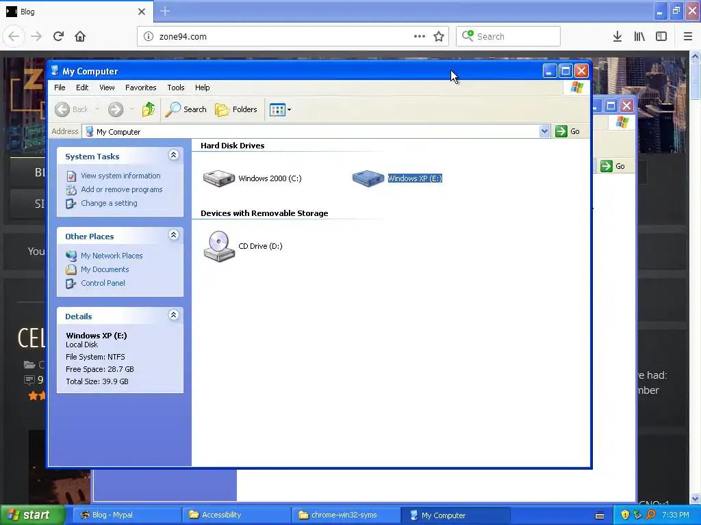Screen dimensions: 701x525
Task: Expand the Address bar dropdown
Action: (544, 131)
